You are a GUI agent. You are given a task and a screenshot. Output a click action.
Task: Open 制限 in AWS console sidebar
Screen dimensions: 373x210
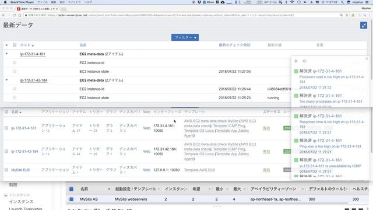13,184
